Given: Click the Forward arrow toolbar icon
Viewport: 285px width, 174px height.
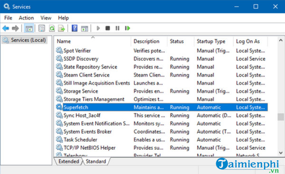Looking at the screenshot, I should (15, 28).
